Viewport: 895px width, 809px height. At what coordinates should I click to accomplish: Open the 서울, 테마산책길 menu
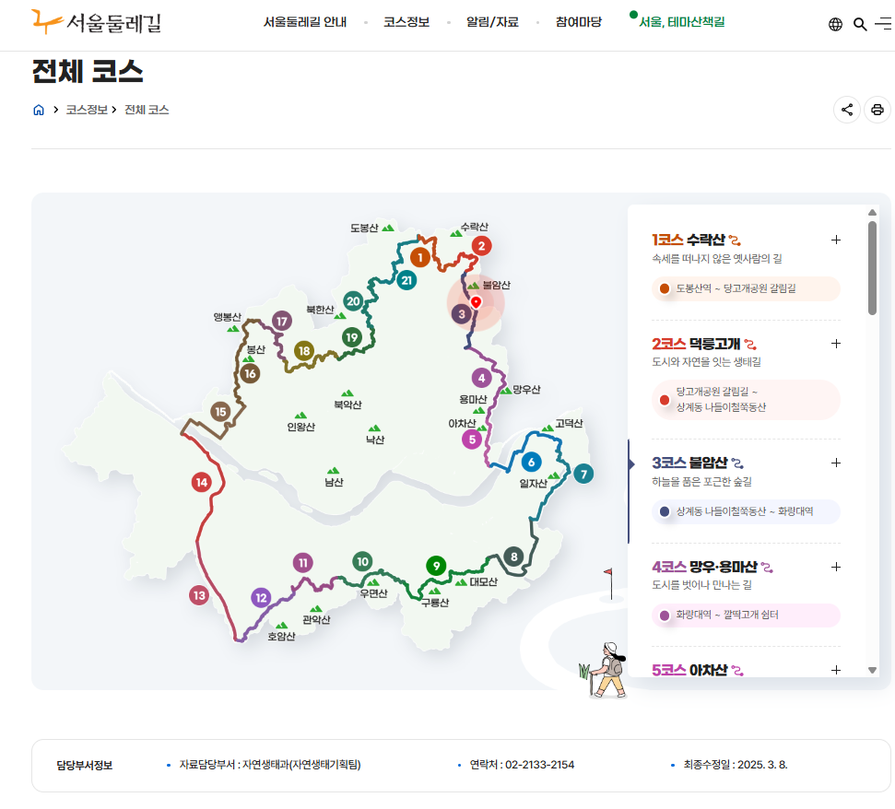681,22
